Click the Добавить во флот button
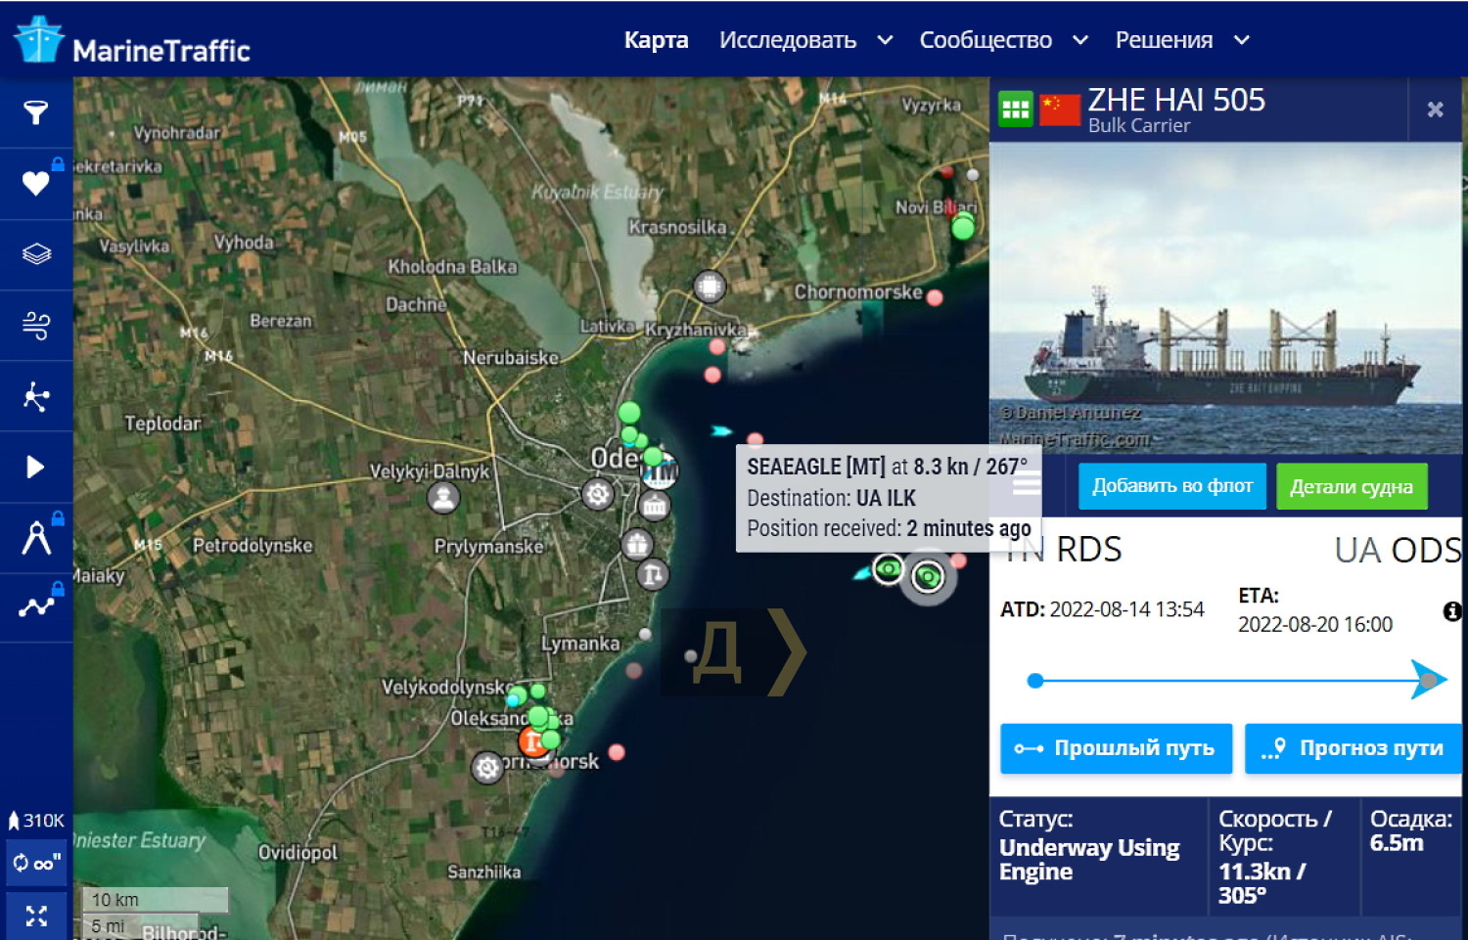 pyautogui.click(x=1172, y=486)
